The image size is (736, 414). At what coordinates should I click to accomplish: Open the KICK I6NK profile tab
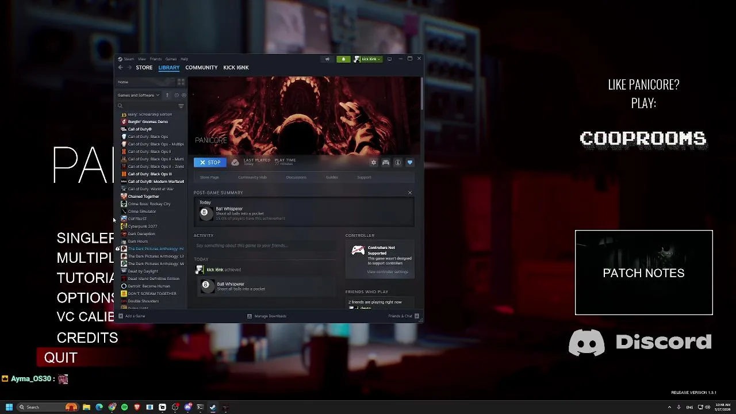click(x=236, y=67)
